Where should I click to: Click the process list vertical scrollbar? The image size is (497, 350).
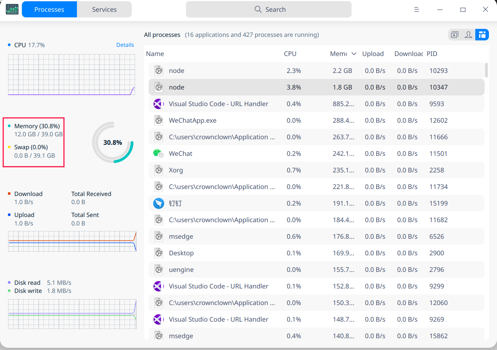486,70
